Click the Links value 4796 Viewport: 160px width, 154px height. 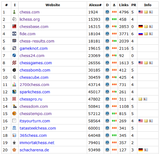click(x=124, y=12)
